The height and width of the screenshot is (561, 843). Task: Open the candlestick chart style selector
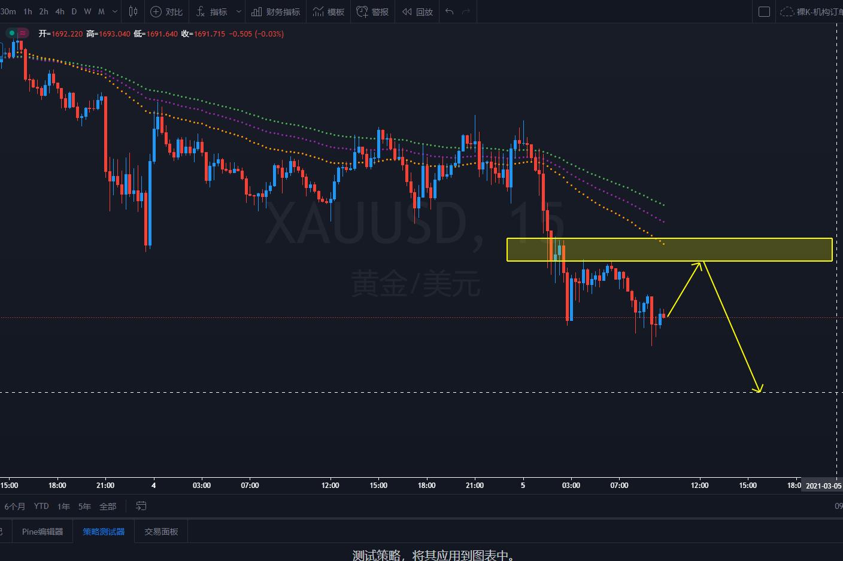coord(133,11)
